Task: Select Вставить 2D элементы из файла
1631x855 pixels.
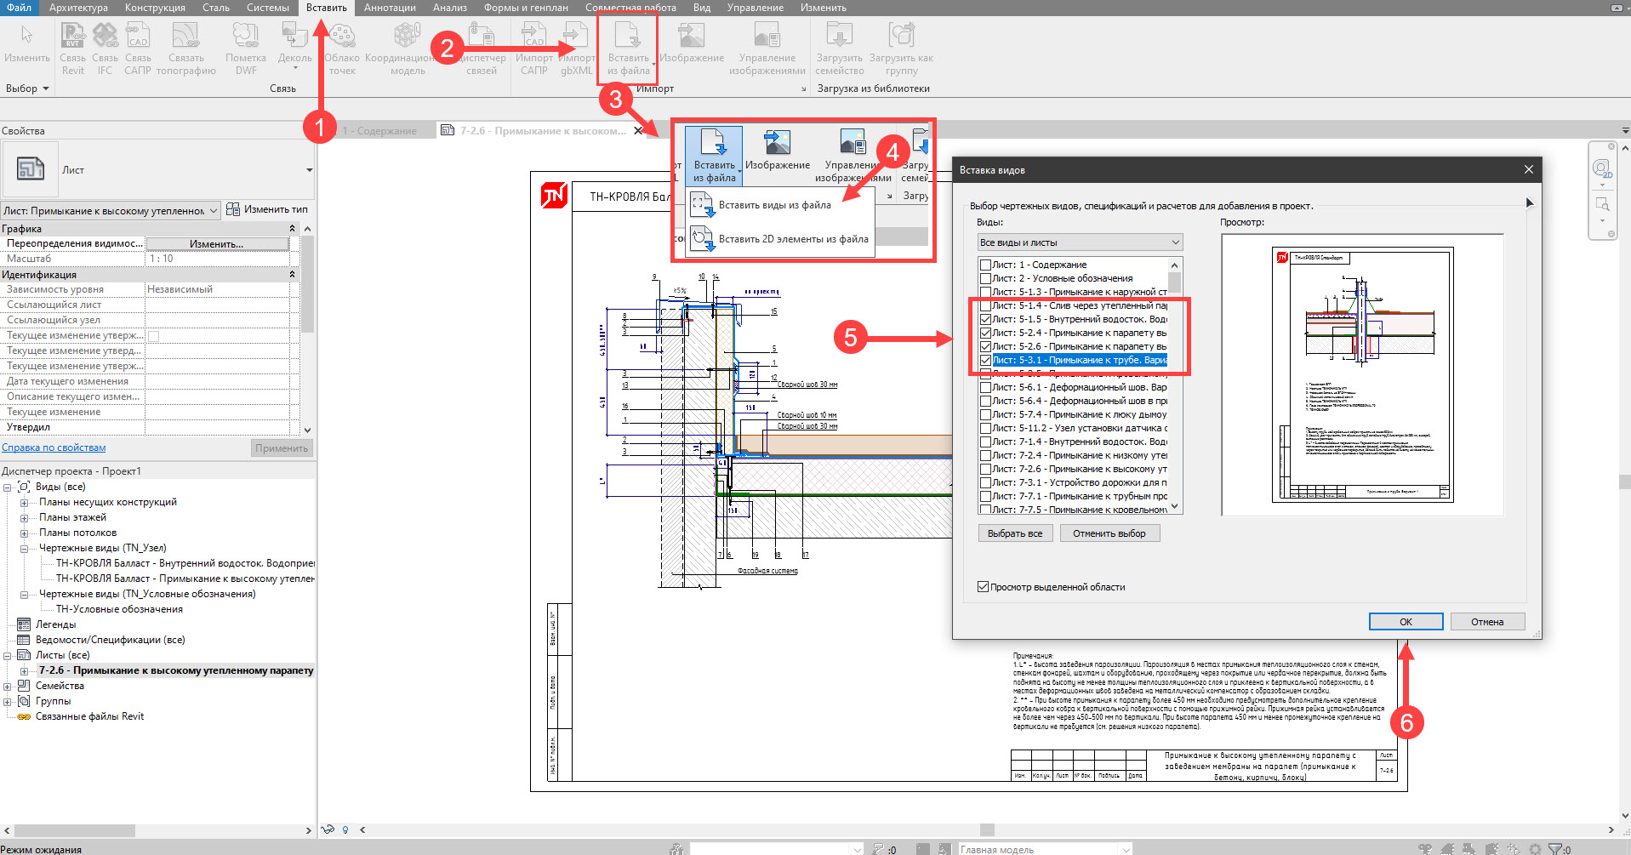Action: click(793, 239)
